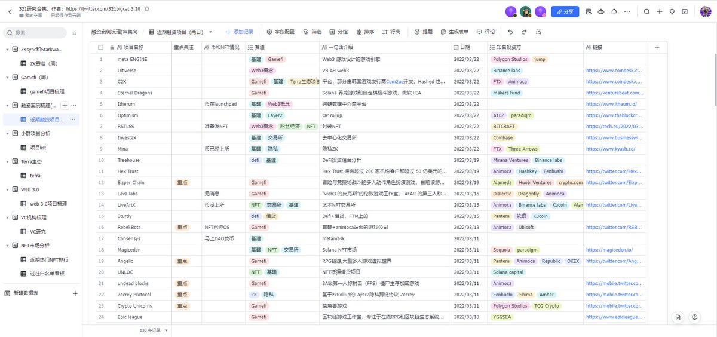The height and width of the screenshot is (337, 717).
Task: Open the help question mark icon
Action: coord(695,318)
